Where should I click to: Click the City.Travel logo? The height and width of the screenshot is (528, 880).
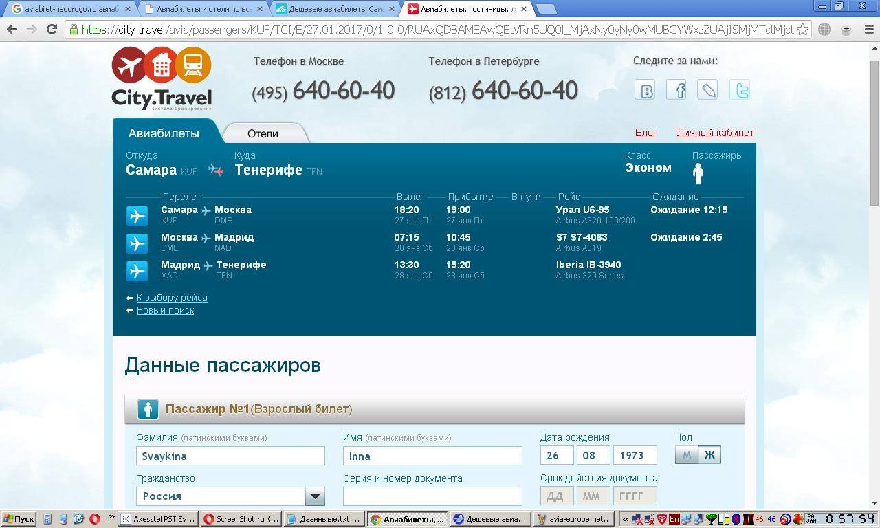(x=162, y=78)
